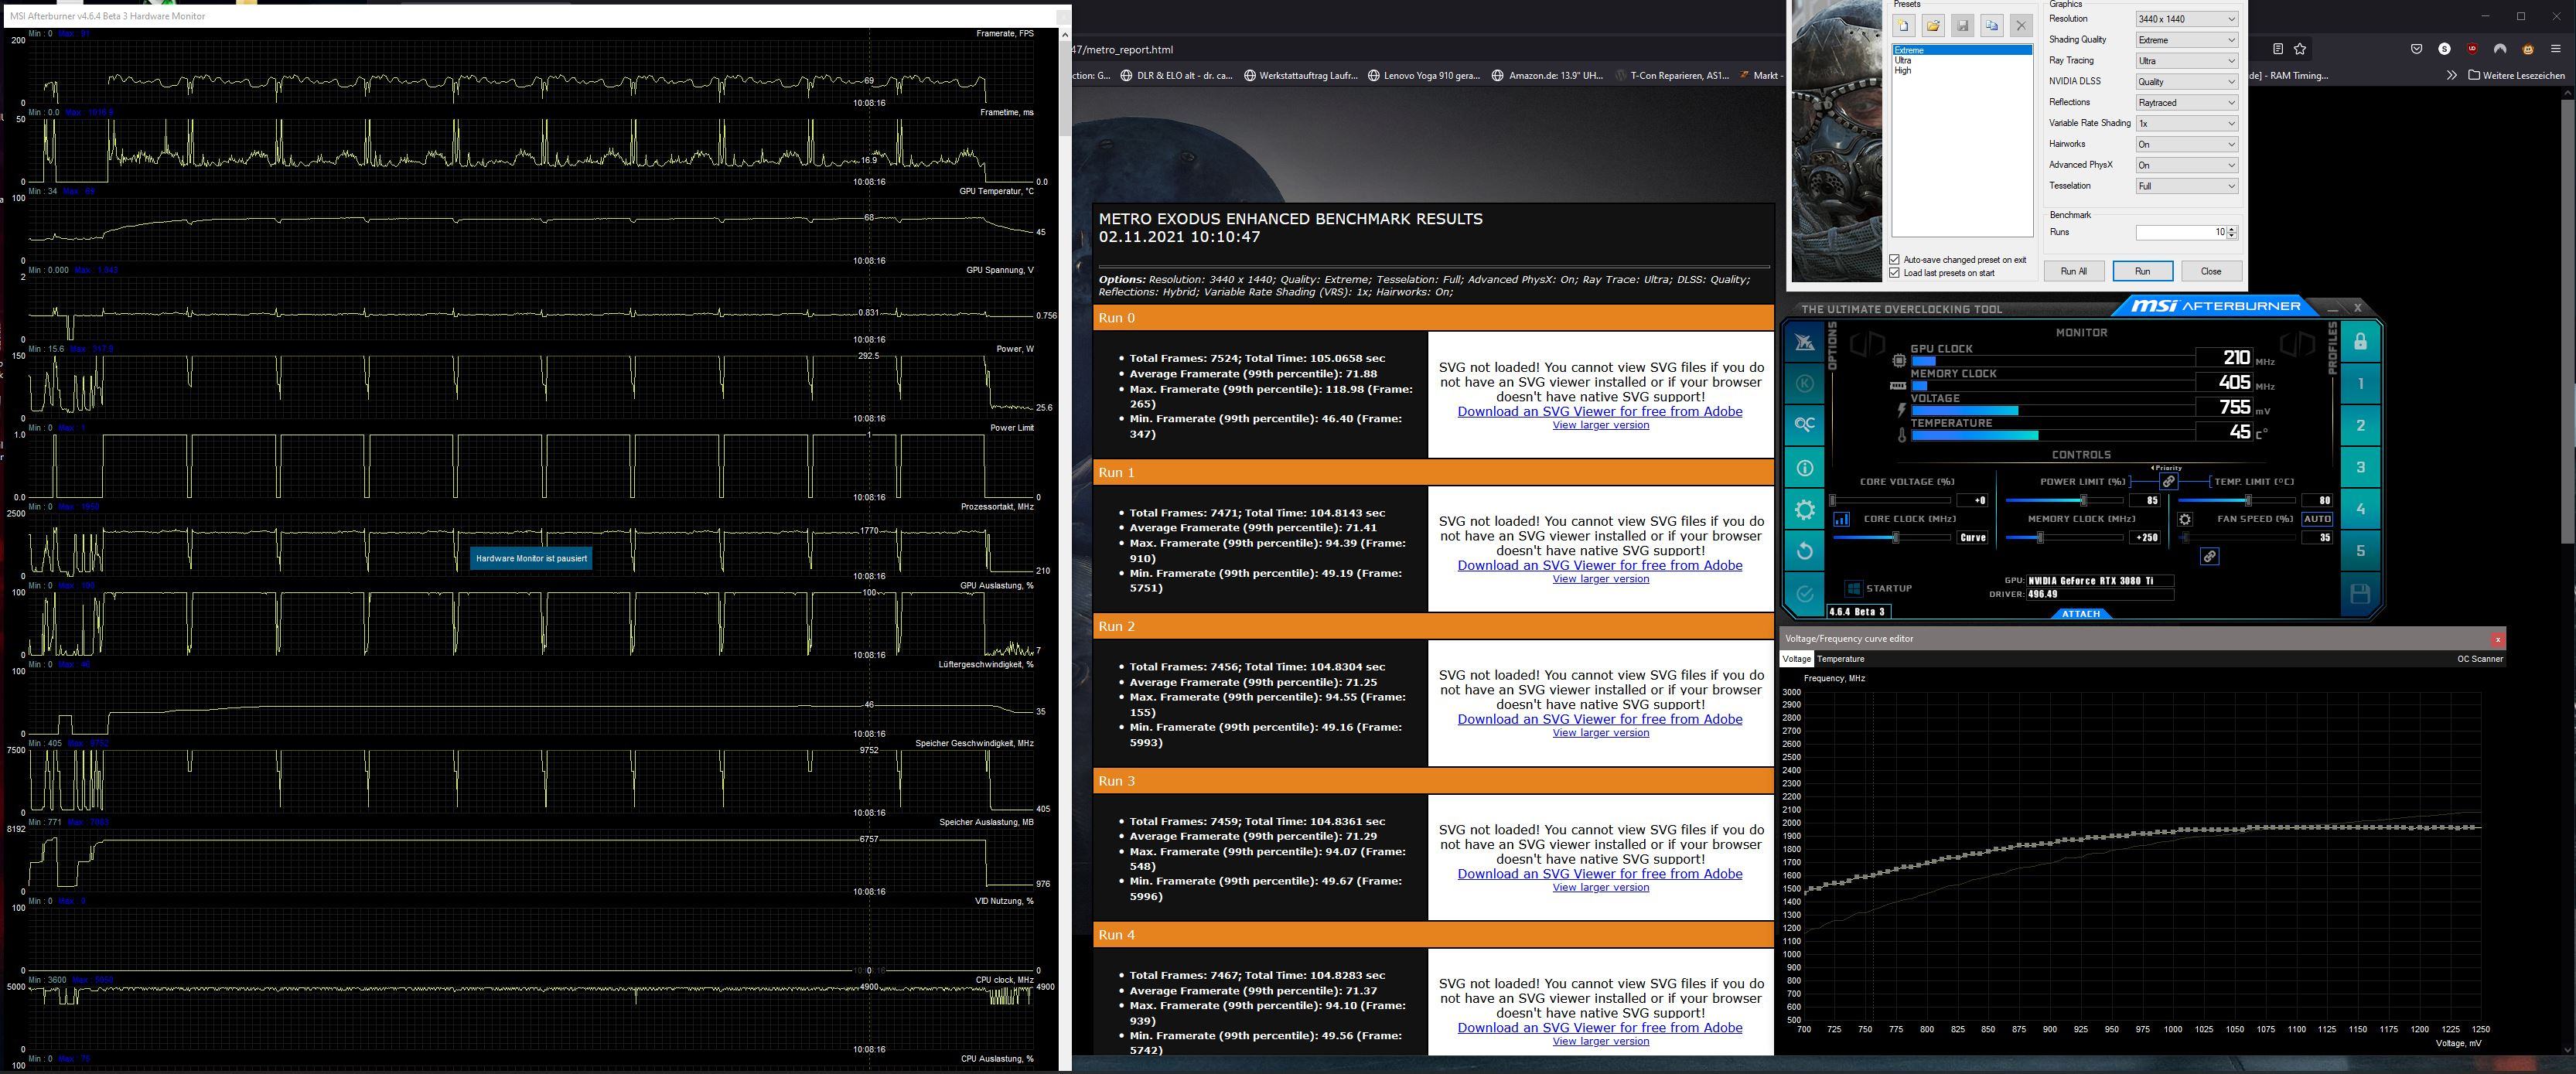
Task: Load Afterburner profile 3
Action: [2360, 468]
